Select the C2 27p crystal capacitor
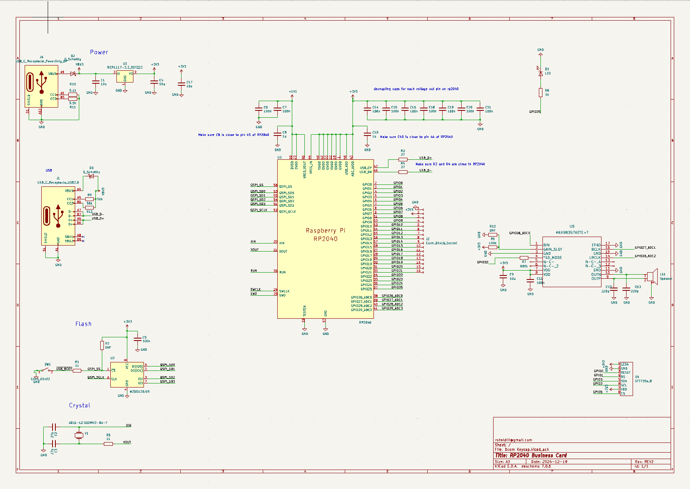Screen dimensions: 690x489 pos(54,427)
